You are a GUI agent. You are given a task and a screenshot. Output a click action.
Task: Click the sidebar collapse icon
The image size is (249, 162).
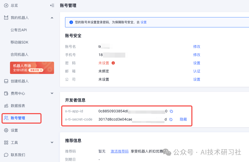pyautogui.click(x=52, y=5)
